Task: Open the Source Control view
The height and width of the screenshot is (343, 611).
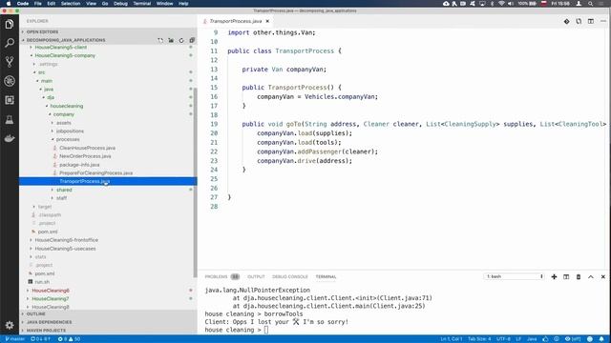Action: (x=10, y=62)
